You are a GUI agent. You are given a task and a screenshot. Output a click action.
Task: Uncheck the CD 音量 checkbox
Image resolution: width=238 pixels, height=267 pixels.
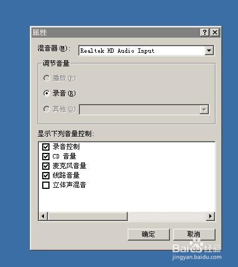coord(46,156)
